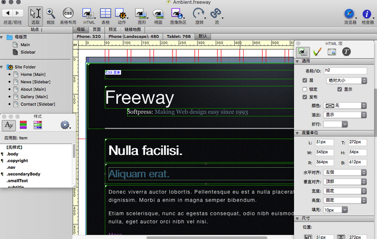Apply the .copyright style
377x239 pixels.
pyautogui.click(x=17, y=161)
